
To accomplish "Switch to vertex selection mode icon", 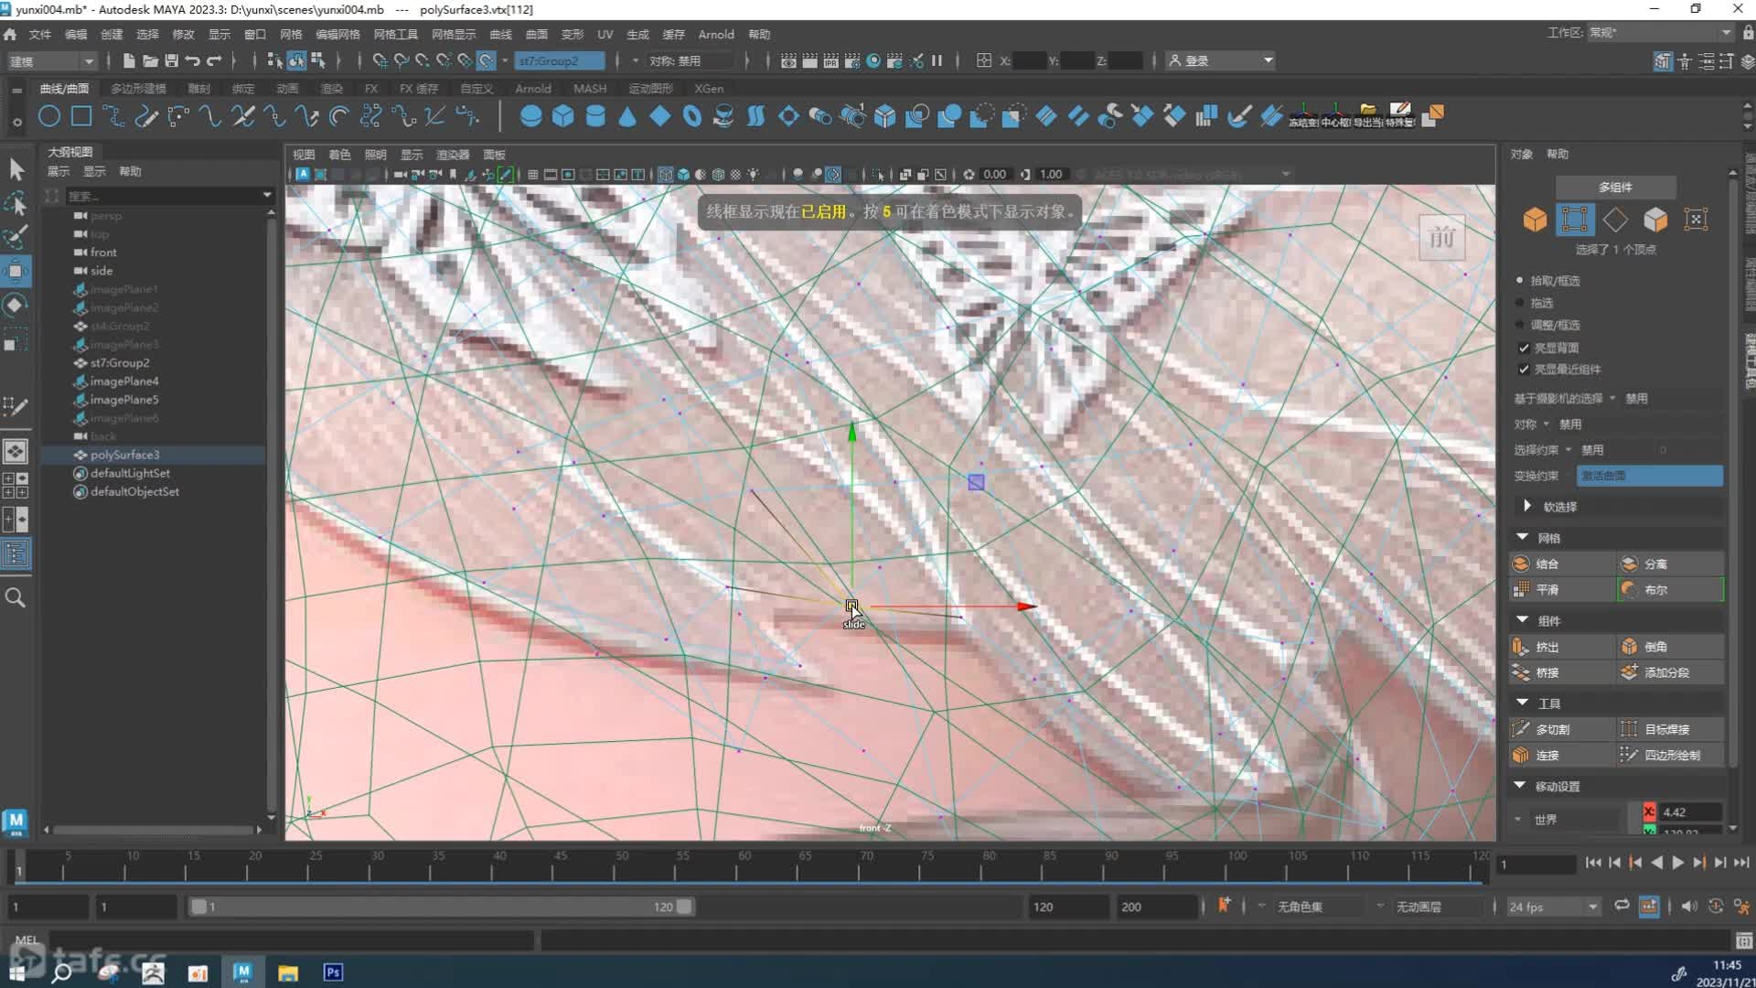I will pyautogui.click(x=1575, y=220).
